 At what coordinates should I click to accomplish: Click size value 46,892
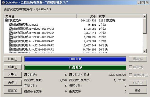click(x=92, y=25)
